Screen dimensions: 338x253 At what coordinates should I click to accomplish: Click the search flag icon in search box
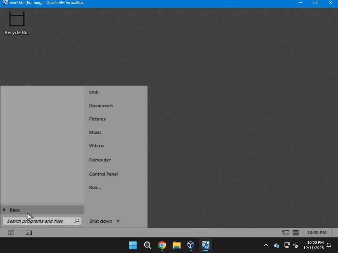point(77,221)
